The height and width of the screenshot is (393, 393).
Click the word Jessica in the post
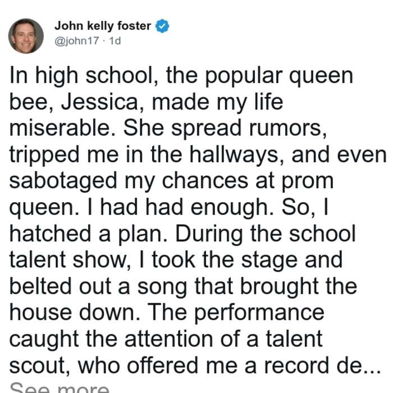pyautogui.click(x=100, y=102)
